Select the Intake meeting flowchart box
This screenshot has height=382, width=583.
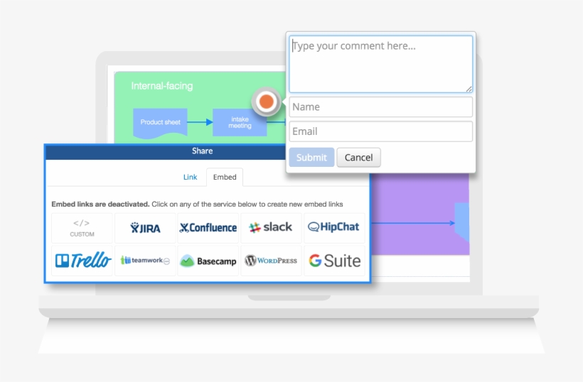[x=240, y=122]
